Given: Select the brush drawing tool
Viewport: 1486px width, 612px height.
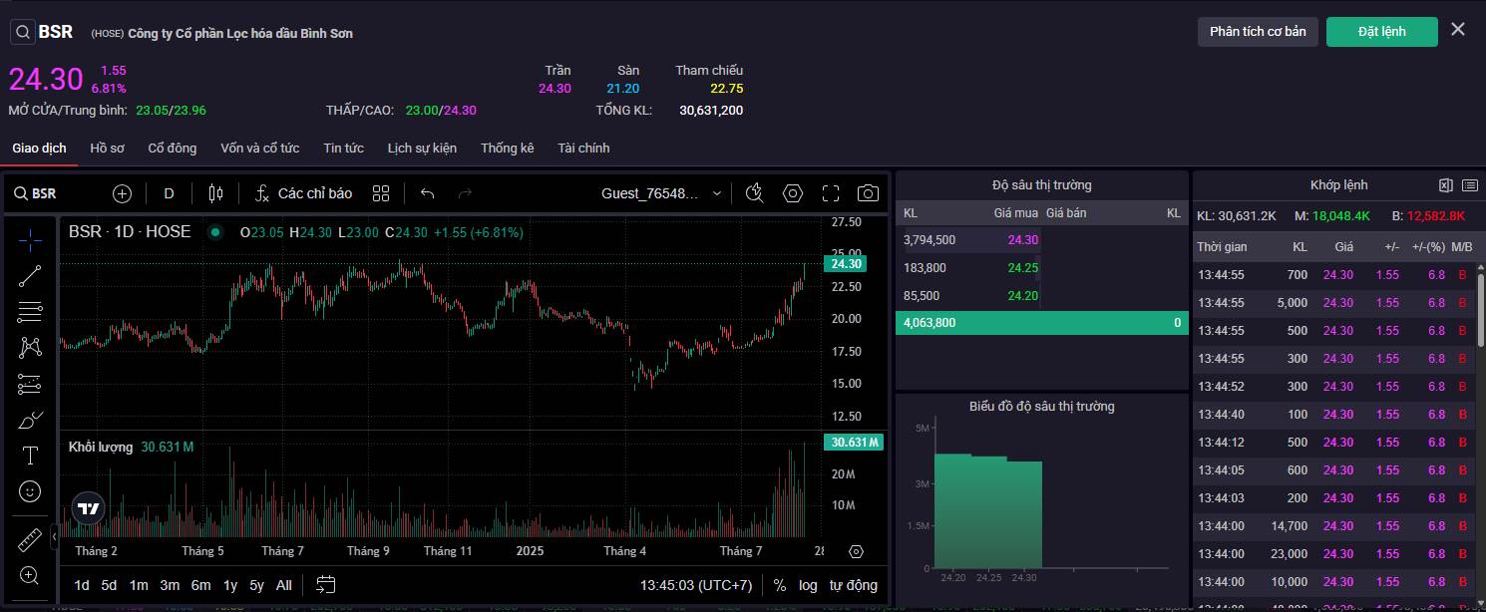Looking at the screenshot, I should [30, 420].
